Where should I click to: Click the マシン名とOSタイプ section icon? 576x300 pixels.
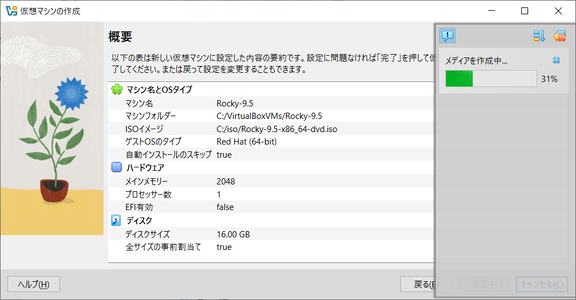[117, 89]
